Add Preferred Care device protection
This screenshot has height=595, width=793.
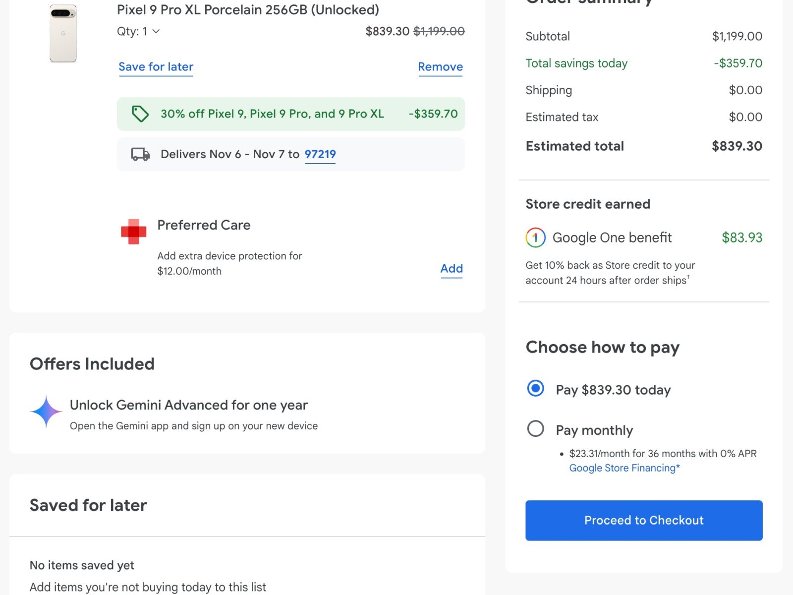point(452,269)
